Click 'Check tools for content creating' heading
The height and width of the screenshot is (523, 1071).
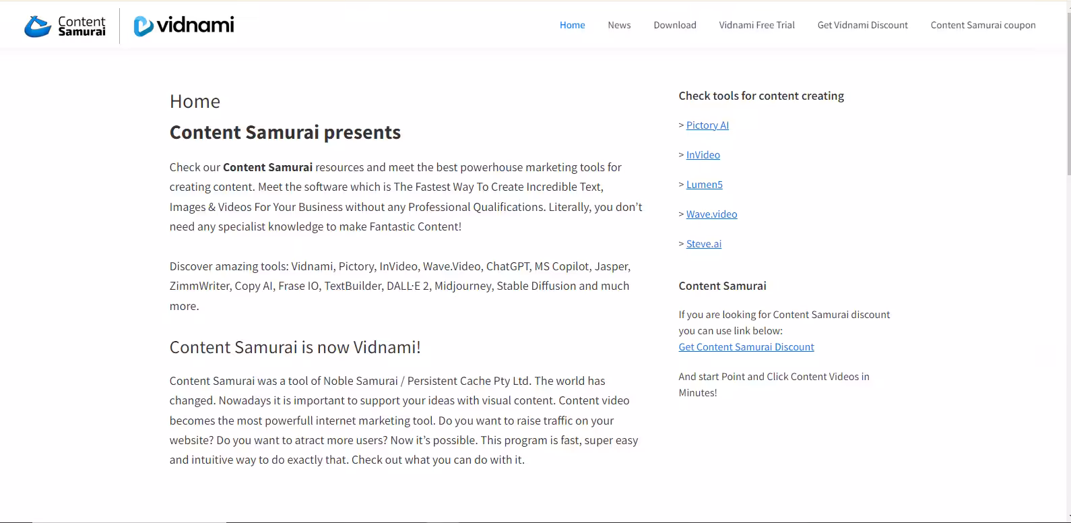pyautogui.click(x=761, y=96)
